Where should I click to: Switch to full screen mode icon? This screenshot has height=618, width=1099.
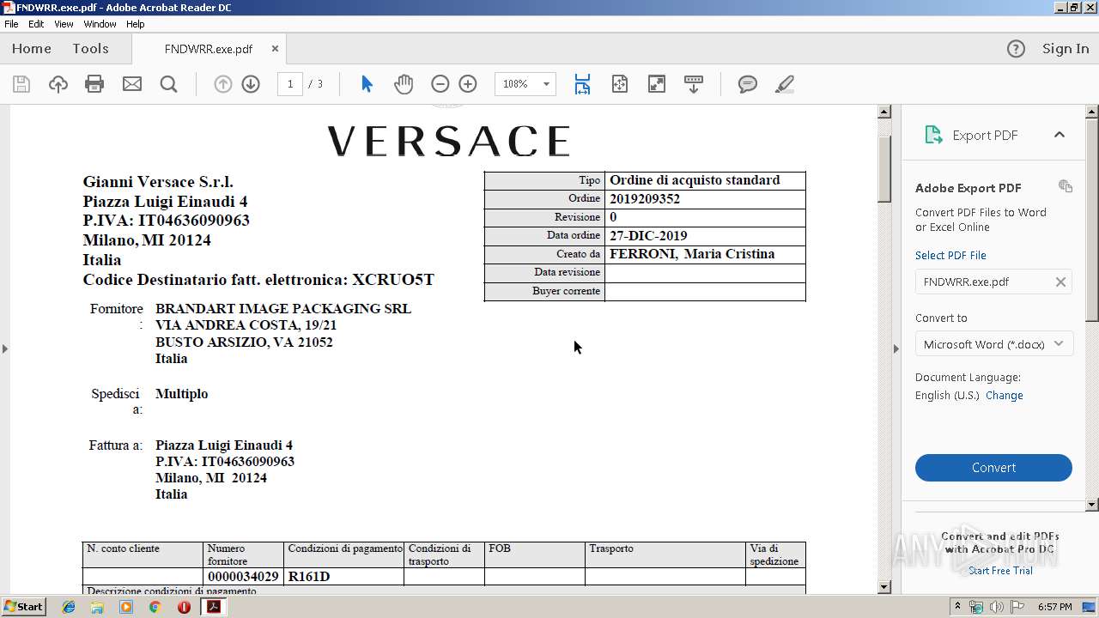(657, 84)
